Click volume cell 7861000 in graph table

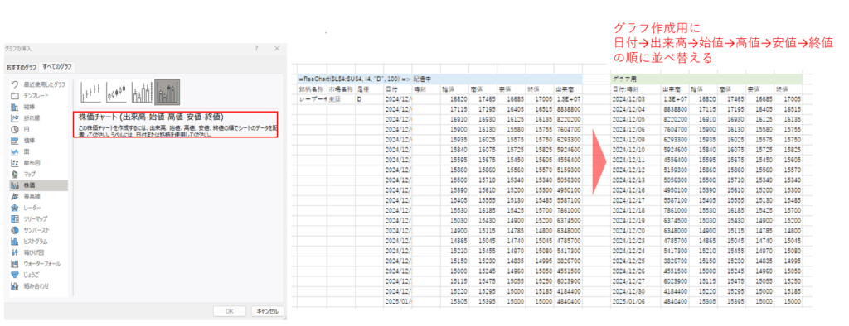675,211
